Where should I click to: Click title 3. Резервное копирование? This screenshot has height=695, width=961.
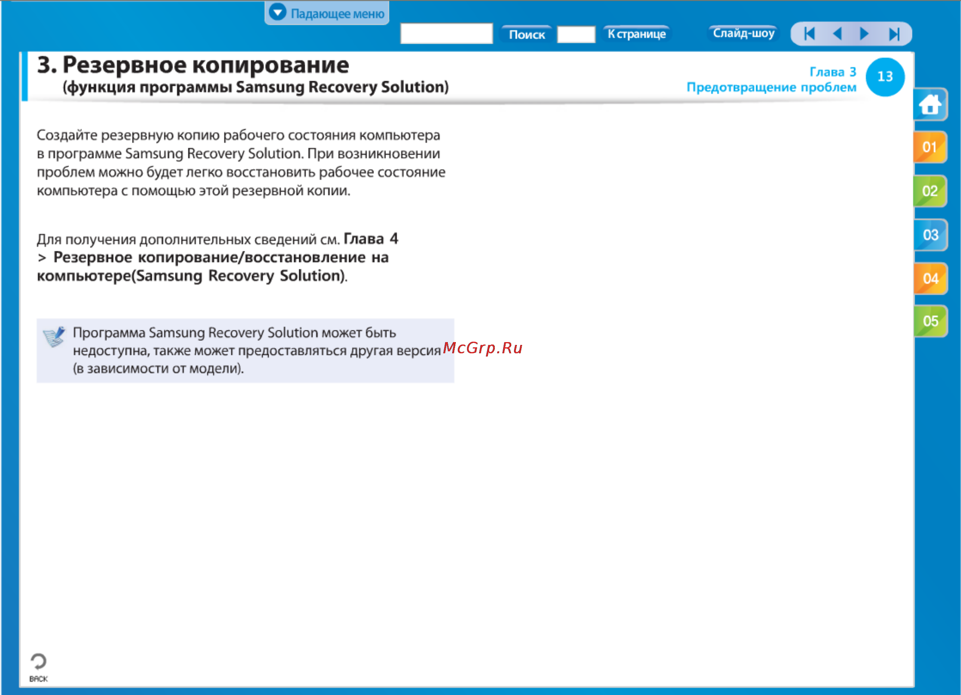point(193,65)
